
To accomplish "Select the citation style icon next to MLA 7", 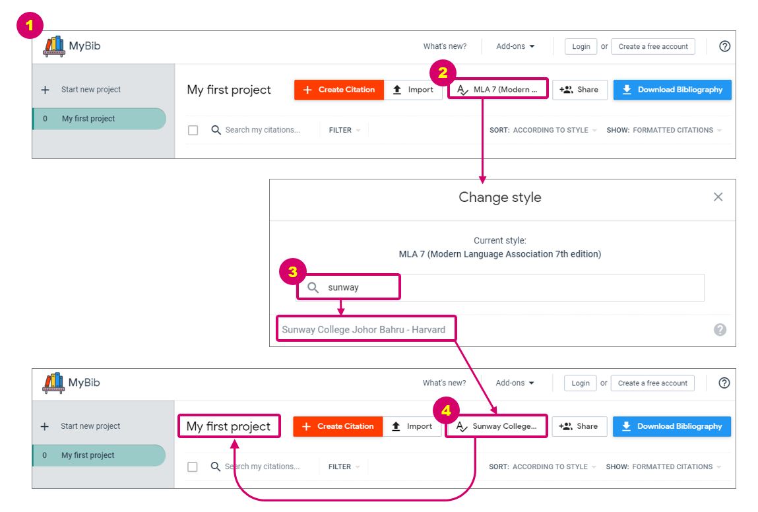I will (462, 88).
